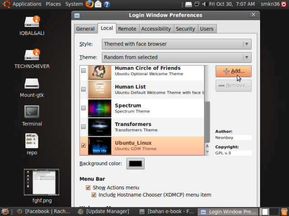Check the Spectrum theme checkbox
The width and height of the screenshot is (289, 216).
(84, 108)
